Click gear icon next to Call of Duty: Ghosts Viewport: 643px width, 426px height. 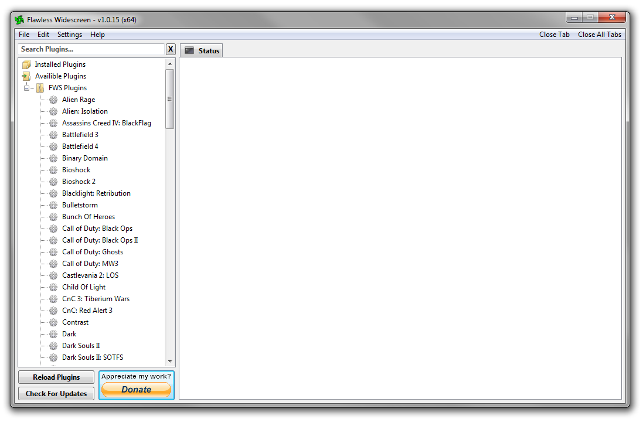tap(53, 252)
